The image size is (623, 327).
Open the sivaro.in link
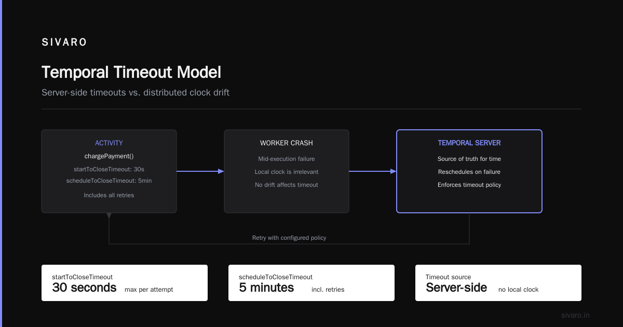point(576,315)
